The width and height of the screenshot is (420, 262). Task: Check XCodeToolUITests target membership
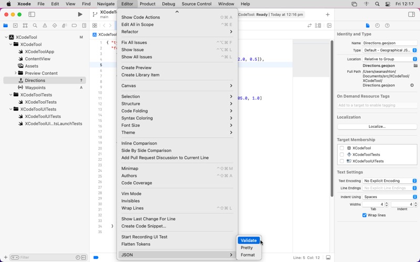coord(342,161)
